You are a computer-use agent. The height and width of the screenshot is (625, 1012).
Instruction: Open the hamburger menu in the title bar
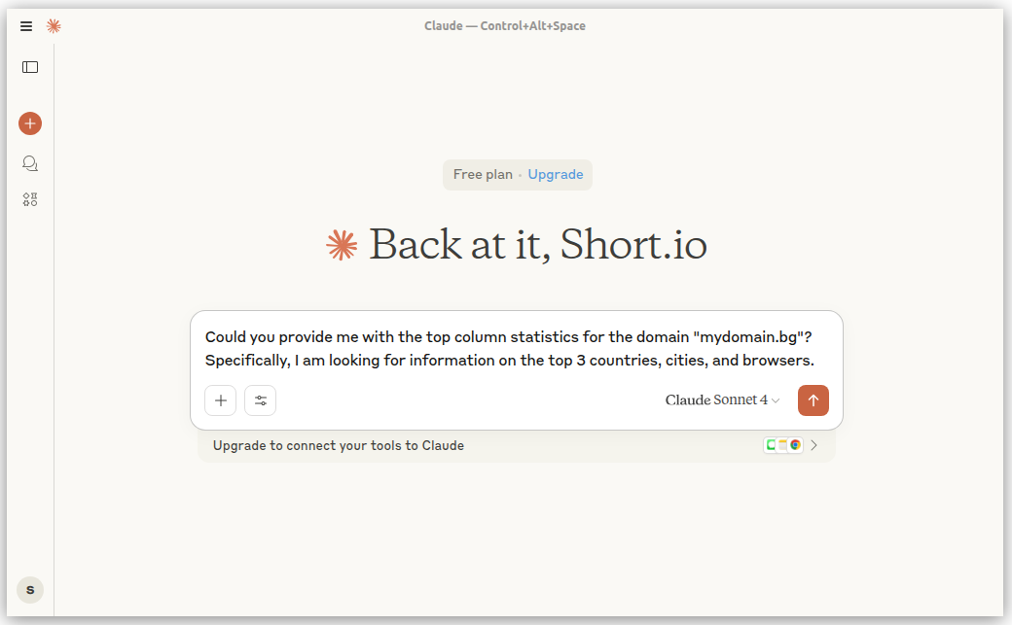pyautogui.click(x=26, y=26)
